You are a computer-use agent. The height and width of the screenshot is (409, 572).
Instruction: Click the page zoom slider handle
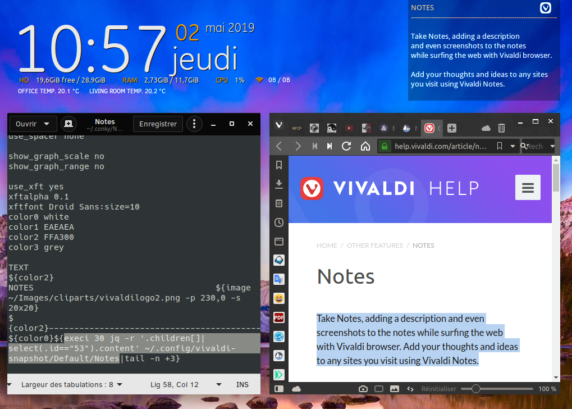(475, 389)
